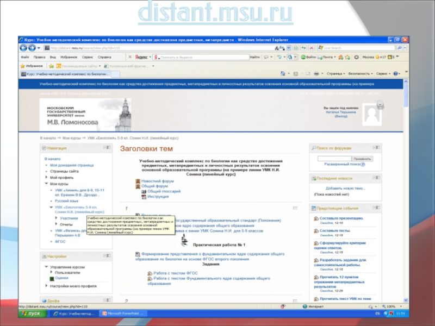Click the Интернет zone globe in status bar

(x=305, y=306)
